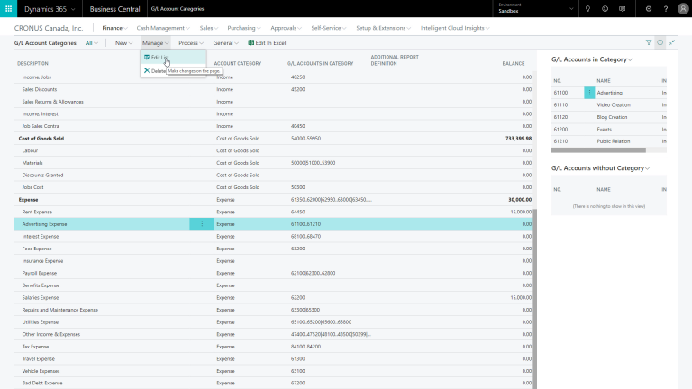Click the CRONUS Canada, Inc. company name
The image size is (692, 389).
pos(49,28)
